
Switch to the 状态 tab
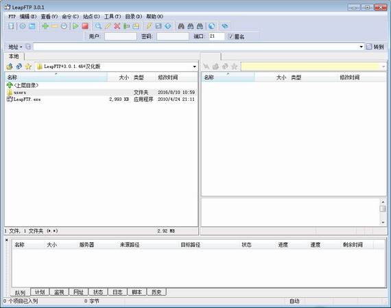point(98,292)
